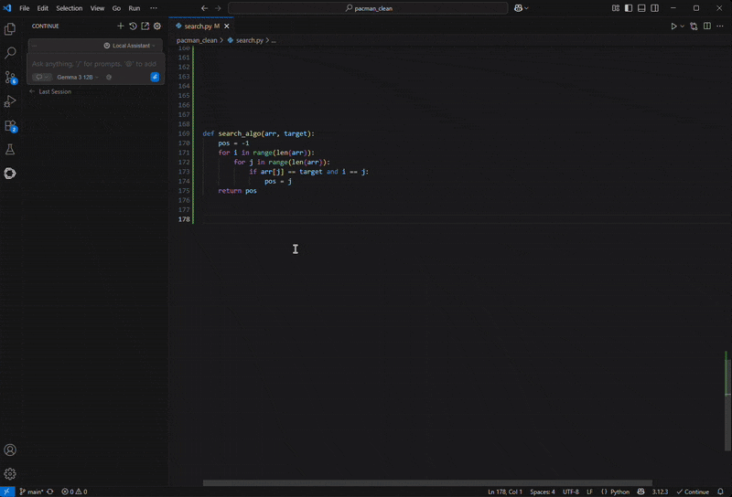Select the search.py editor tab

click(x=198, y=26)
